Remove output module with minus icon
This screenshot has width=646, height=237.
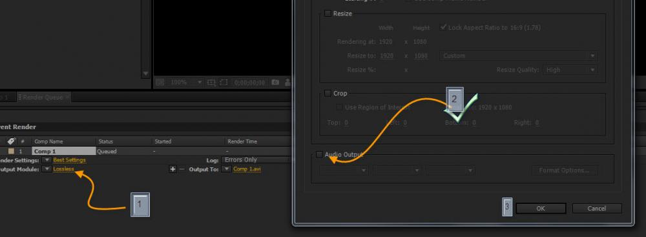coord(182,169)
